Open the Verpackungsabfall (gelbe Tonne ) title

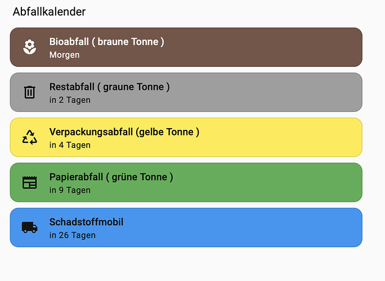pos(124,132)
